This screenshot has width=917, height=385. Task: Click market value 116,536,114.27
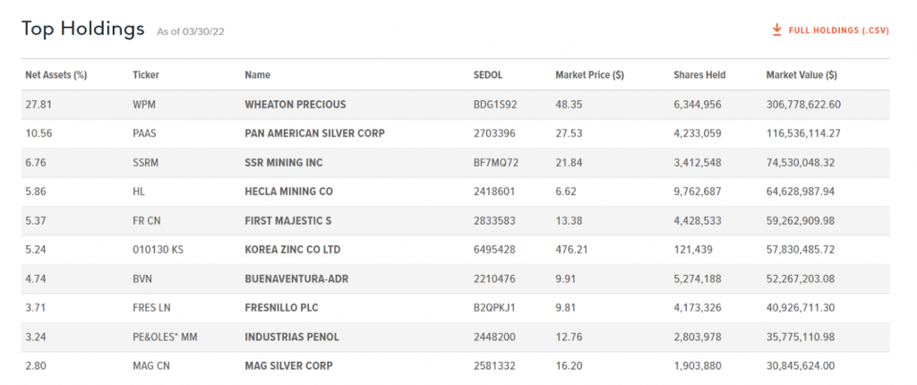803,133
